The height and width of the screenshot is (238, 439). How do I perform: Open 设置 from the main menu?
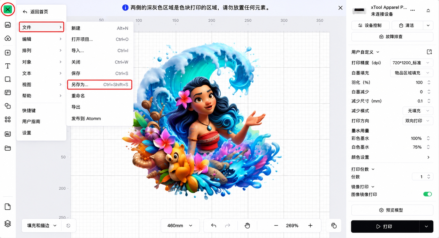pyautogui.click(x=41, y=133)
